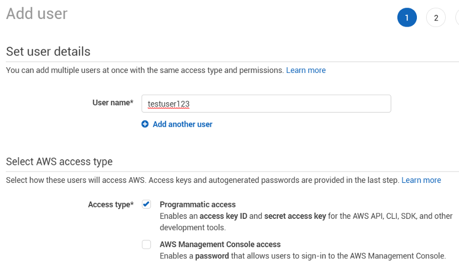Screen dimensions: 459x279
Task: Click the Add another user link text
Action: pos(182,124)
